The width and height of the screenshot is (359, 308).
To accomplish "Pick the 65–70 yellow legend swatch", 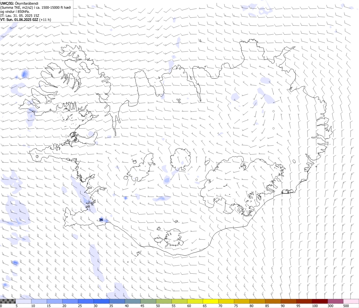I will pyautogui.click(x=211, y=301).
